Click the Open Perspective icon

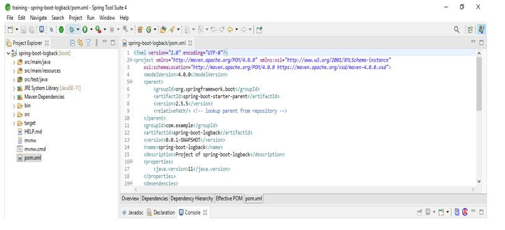click(470, 30)
